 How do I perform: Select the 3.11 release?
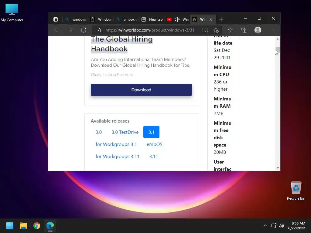pos(153,156)
